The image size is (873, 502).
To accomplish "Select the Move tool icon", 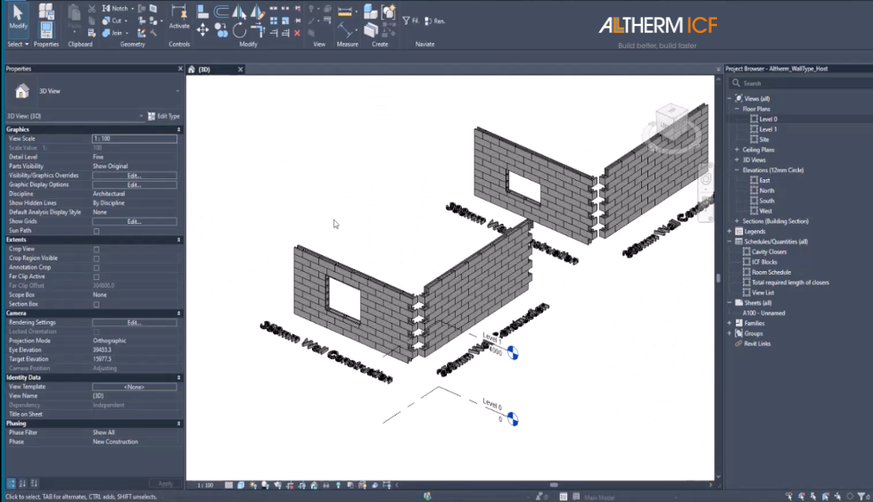I will 202,30.
